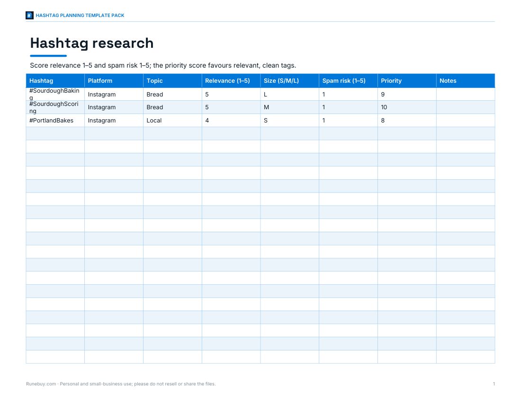Select the #PortlandBakes hashtag cell
Image resolution: width=521 pixels, height=402 pixels.
(x=55, y=121)
